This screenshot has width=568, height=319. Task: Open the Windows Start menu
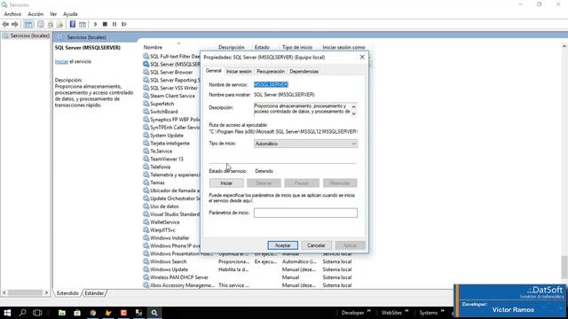click(7, 313)
